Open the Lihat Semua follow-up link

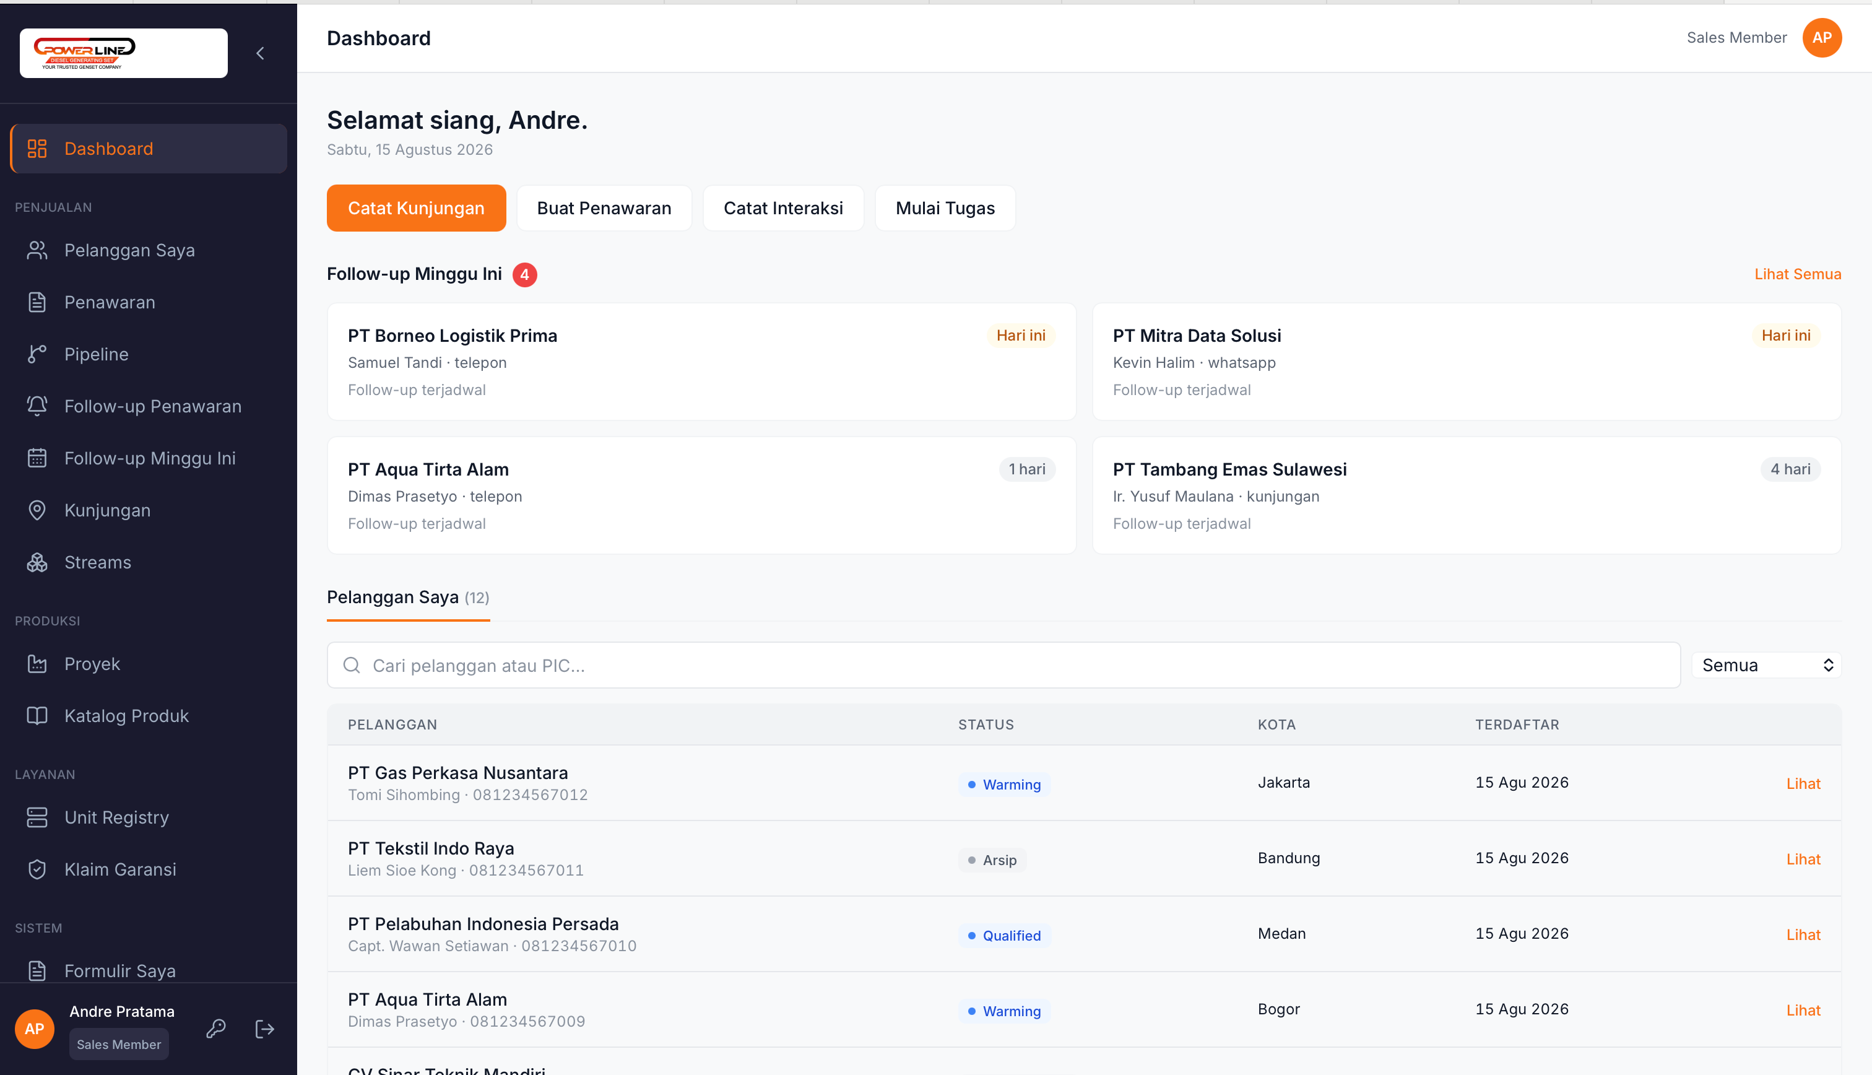click(x=1798, y=274)
